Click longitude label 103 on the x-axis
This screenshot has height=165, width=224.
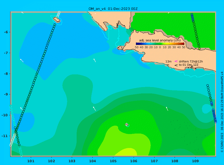click(72, 161)
